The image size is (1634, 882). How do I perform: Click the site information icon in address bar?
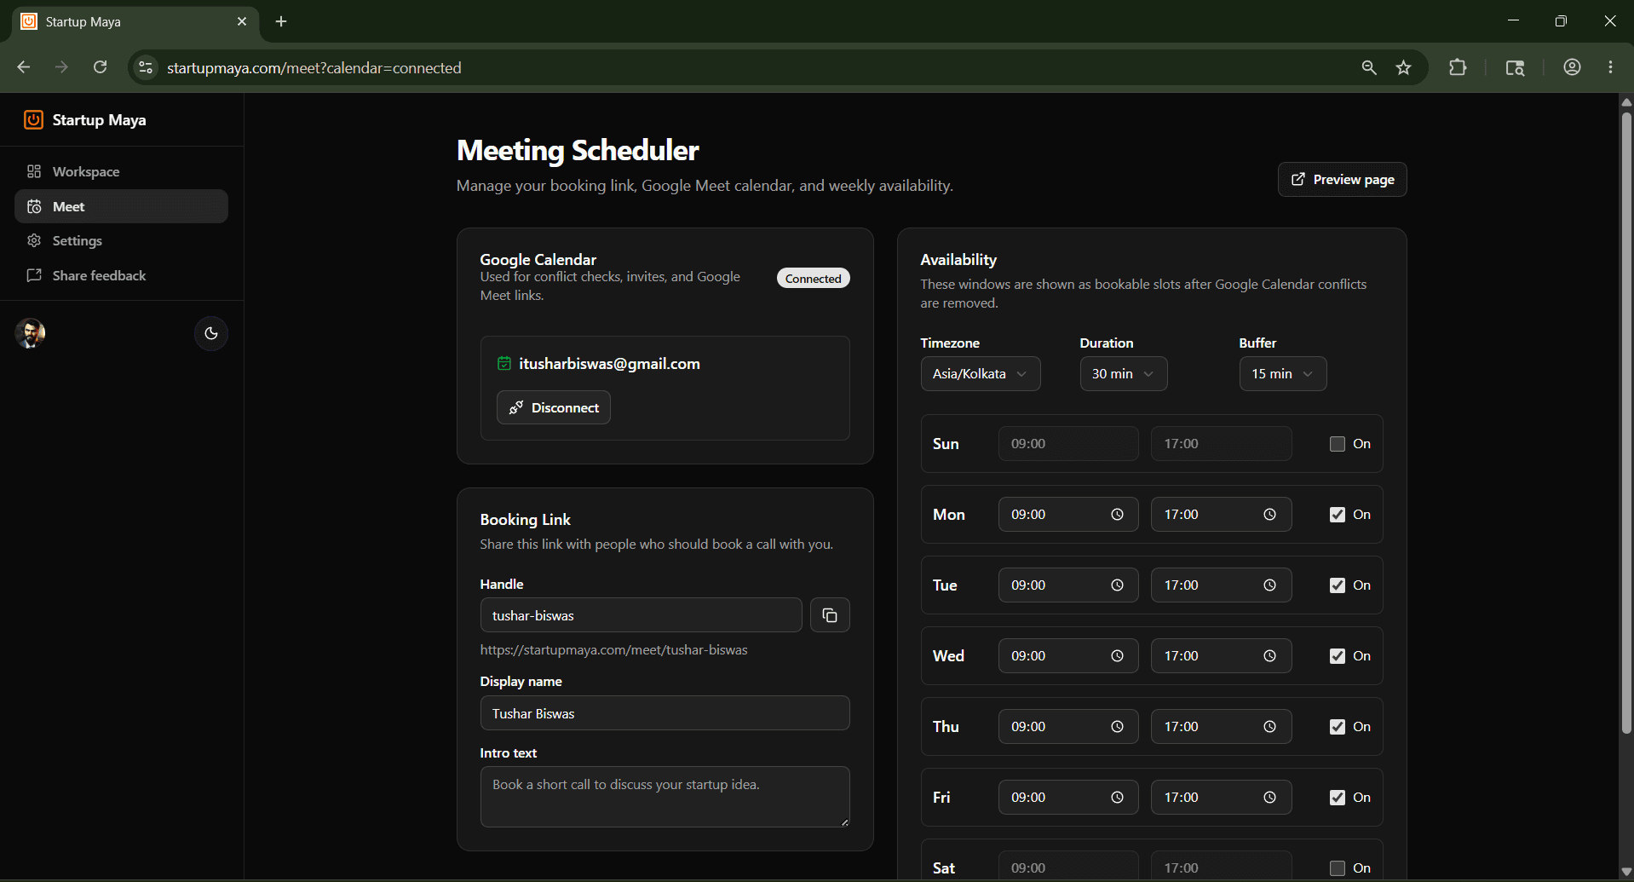coord(146,67)
